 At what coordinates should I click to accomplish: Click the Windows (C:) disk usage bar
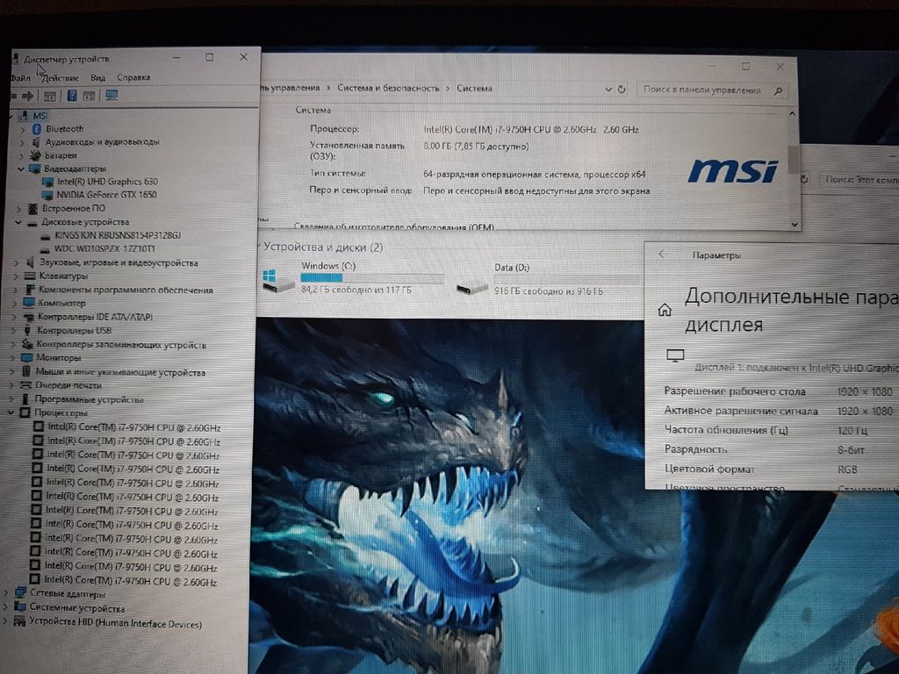372,278
